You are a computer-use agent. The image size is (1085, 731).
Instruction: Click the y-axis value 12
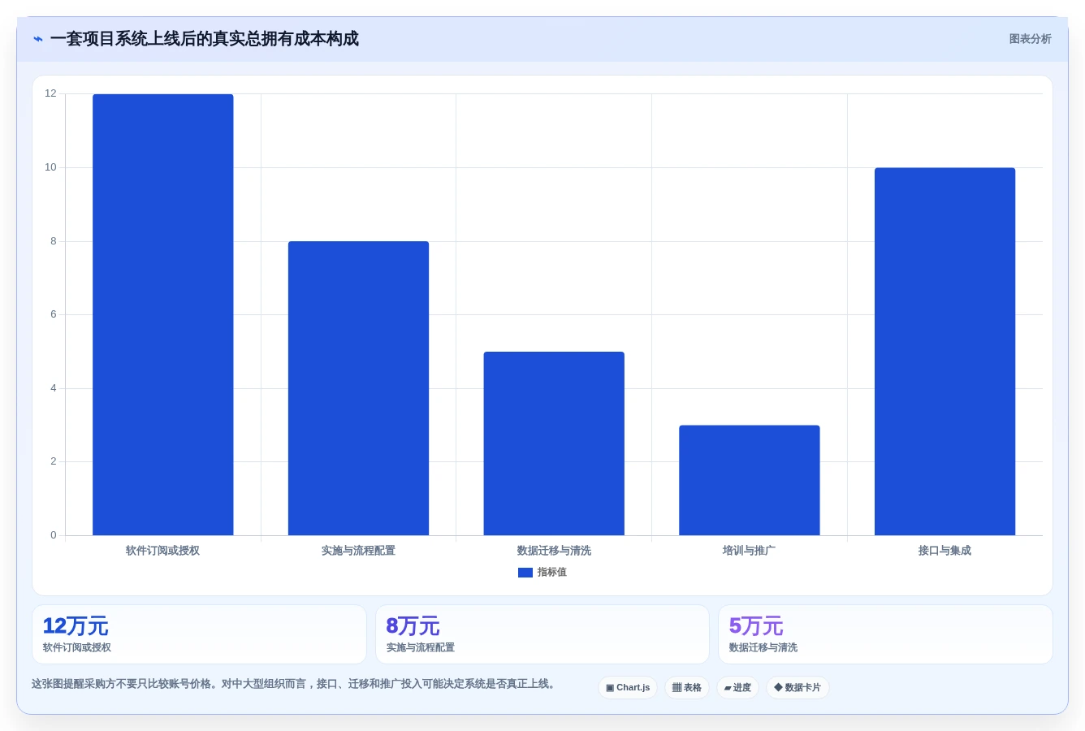click(50, 93)
